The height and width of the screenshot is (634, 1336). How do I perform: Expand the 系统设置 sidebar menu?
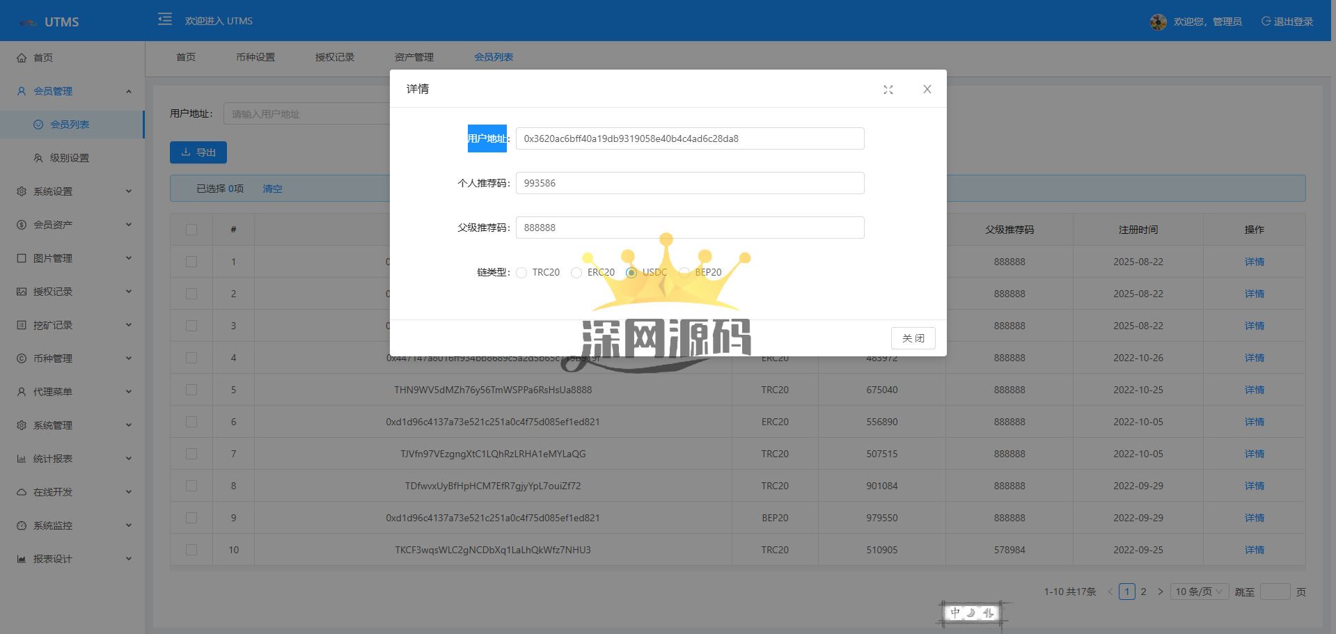(x=73, y=191)
